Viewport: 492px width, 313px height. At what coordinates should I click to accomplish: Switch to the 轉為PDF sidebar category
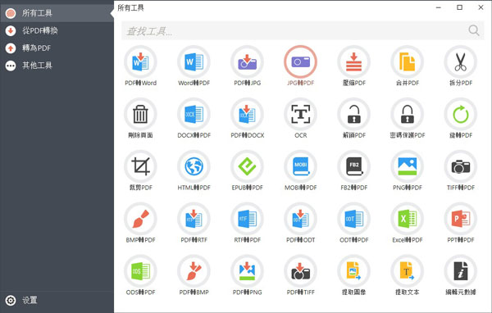click(57, 48)
